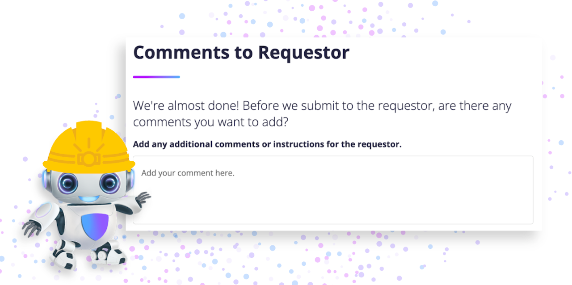Click the robot's lowered dark hand
The image size is (572, 285).
point(31,228)
